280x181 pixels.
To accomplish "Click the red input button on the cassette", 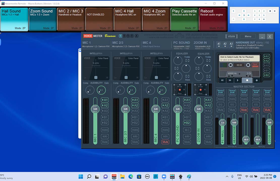I will pyautogui.click(x=255, y=65).
